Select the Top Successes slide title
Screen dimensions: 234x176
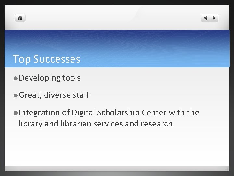click(46, 59)
